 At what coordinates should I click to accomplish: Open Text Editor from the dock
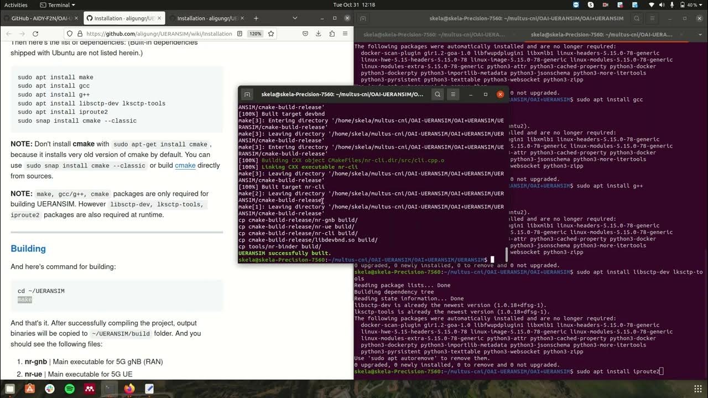coord(149,389)
